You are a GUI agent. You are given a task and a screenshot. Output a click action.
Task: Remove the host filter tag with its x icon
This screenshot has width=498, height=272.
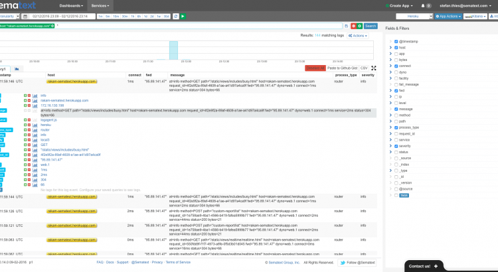point(52,26)
